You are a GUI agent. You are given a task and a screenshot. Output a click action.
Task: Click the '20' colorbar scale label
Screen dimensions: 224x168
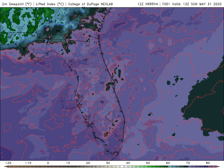click(88, 163)
